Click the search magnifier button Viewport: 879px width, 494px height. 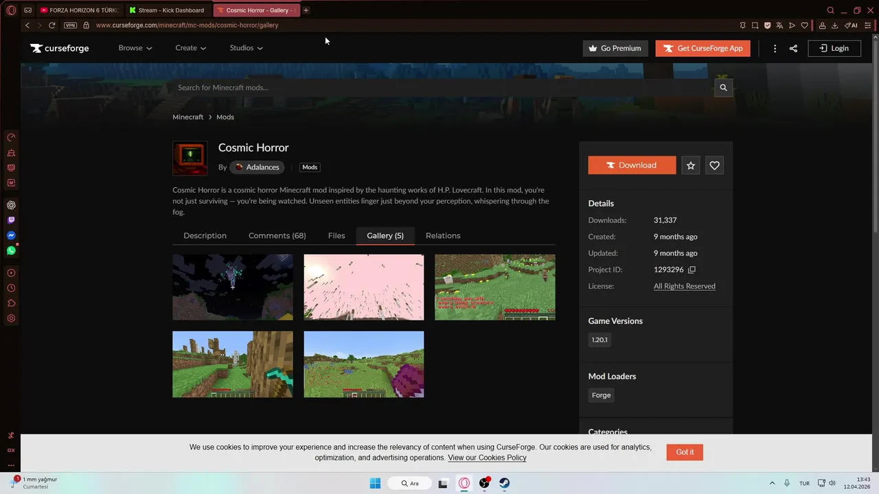723,87
